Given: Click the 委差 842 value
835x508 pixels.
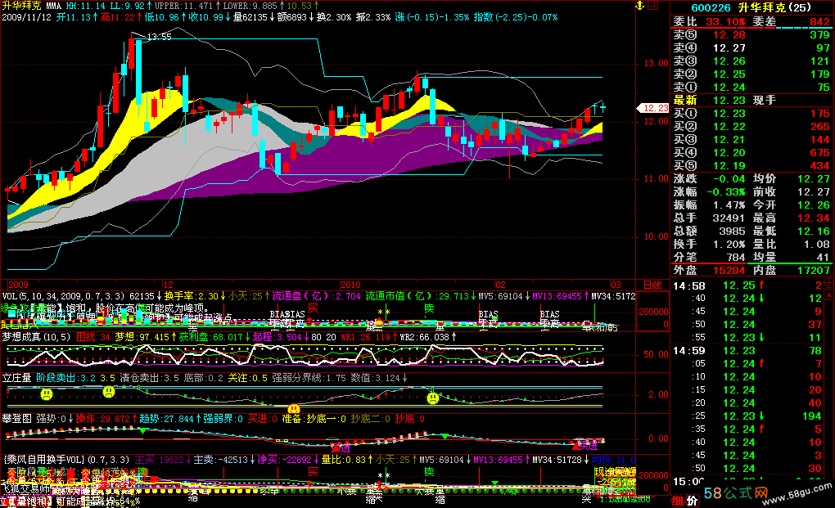Looking at the screenshot, I should tap(819, 22).
